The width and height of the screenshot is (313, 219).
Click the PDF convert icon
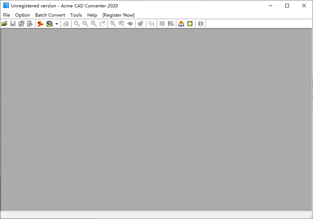tap(40, 24)
